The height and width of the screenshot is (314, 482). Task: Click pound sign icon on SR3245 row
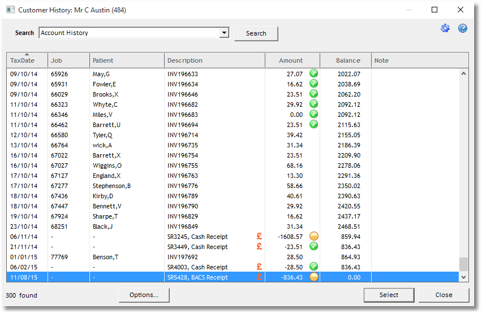(259, 236)
